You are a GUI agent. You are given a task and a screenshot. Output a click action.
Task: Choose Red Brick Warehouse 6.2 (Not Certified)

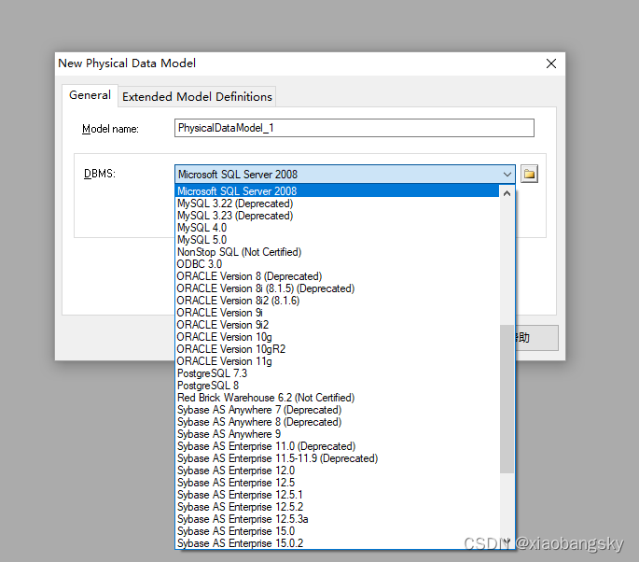click(337, 398)
